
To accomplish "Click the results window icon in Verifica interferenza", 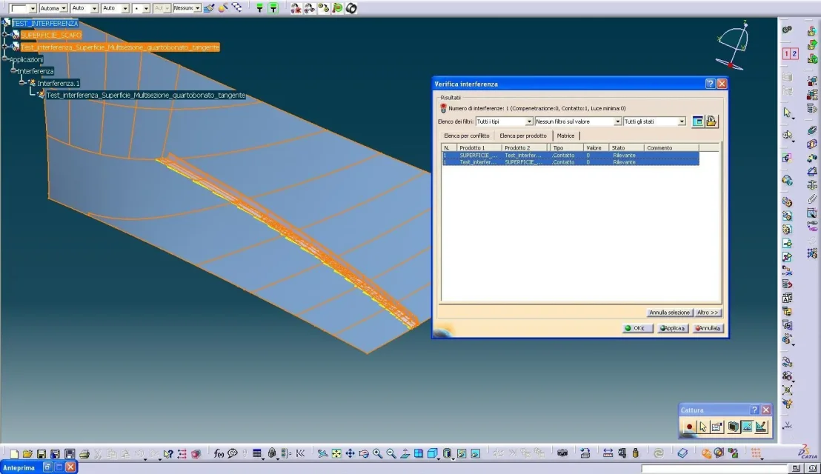I will coord(697,121).
